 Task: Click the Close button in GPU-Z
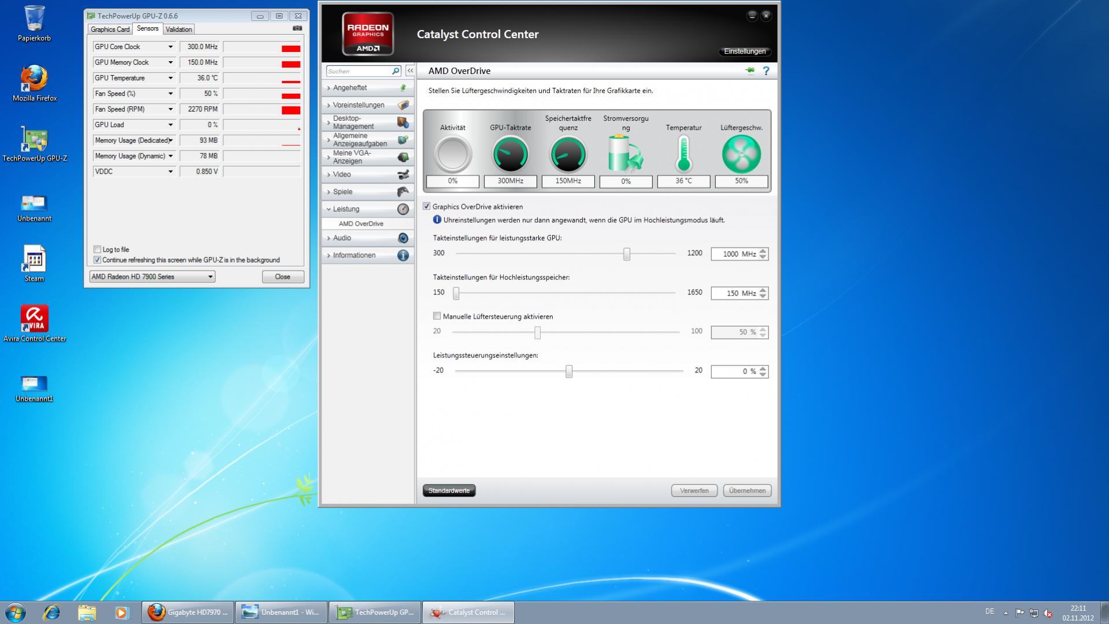[x=283, y=276]
